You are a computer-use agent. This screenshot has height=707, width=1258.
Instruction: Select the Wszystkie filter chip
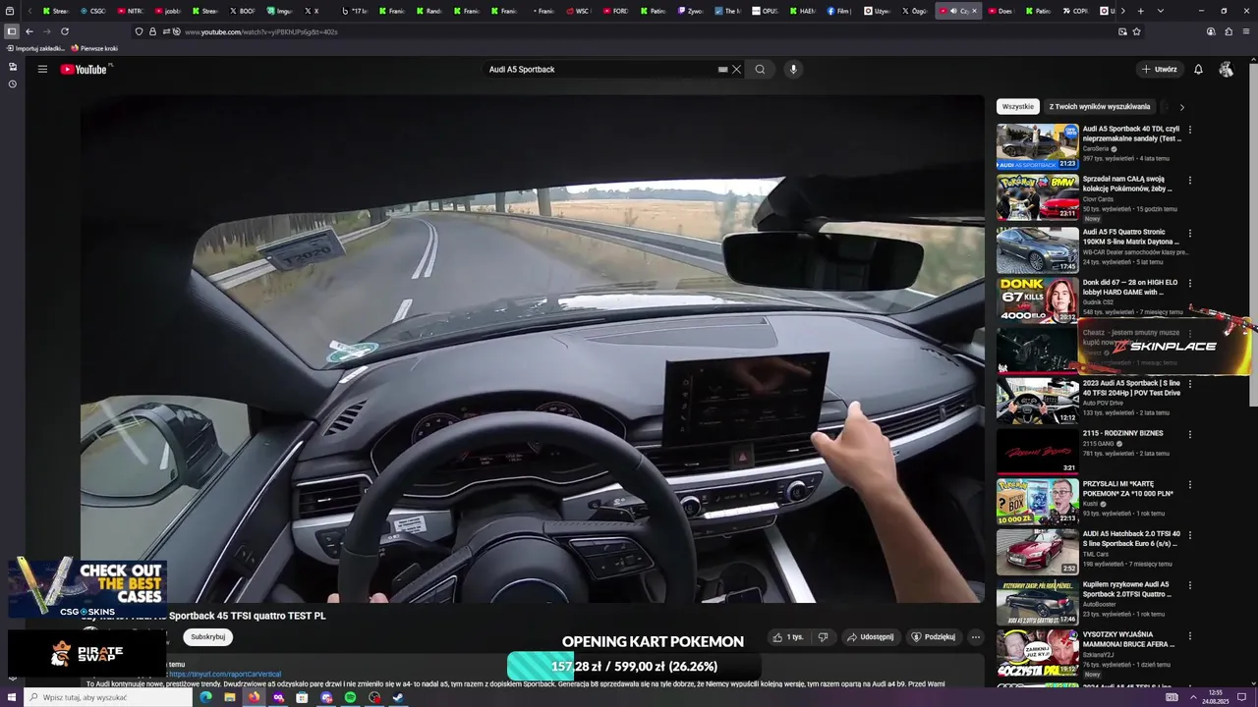click(x=1018, y=106)
